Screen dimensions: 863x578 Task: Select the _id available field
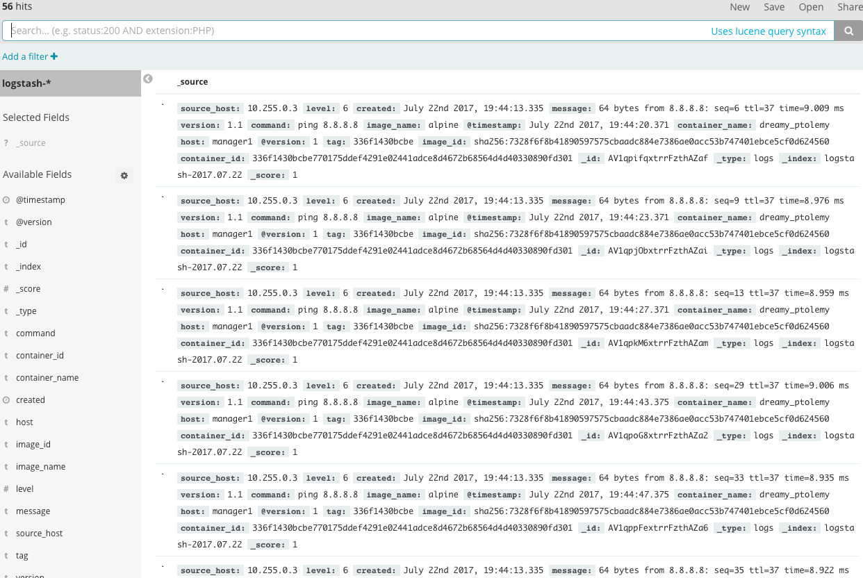22,245
